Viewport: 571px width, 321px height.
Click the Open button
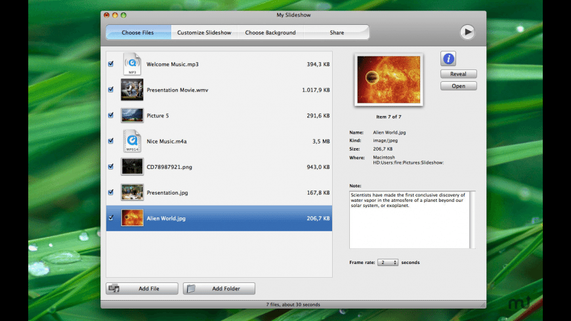click(459, 86)
